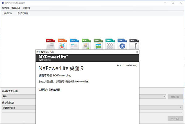Close the 关于 NXPowerLite dialog
Viewport: 185px width, 124px height.
[136, 52]
